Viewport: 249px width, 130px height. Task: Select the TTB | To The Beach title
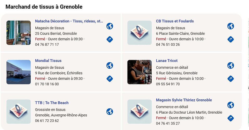52,103
